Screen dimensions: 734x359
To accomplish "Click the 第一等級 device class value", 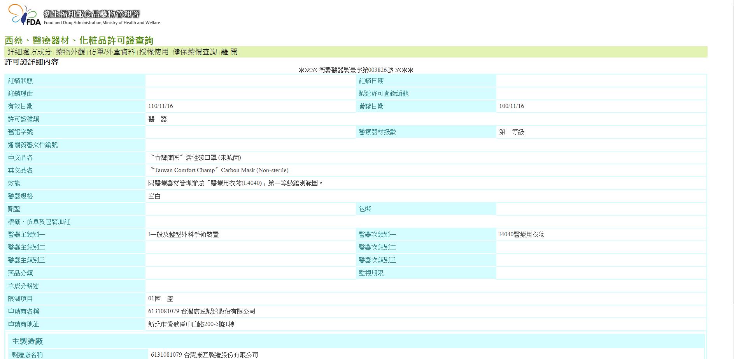I will [512, 132].
